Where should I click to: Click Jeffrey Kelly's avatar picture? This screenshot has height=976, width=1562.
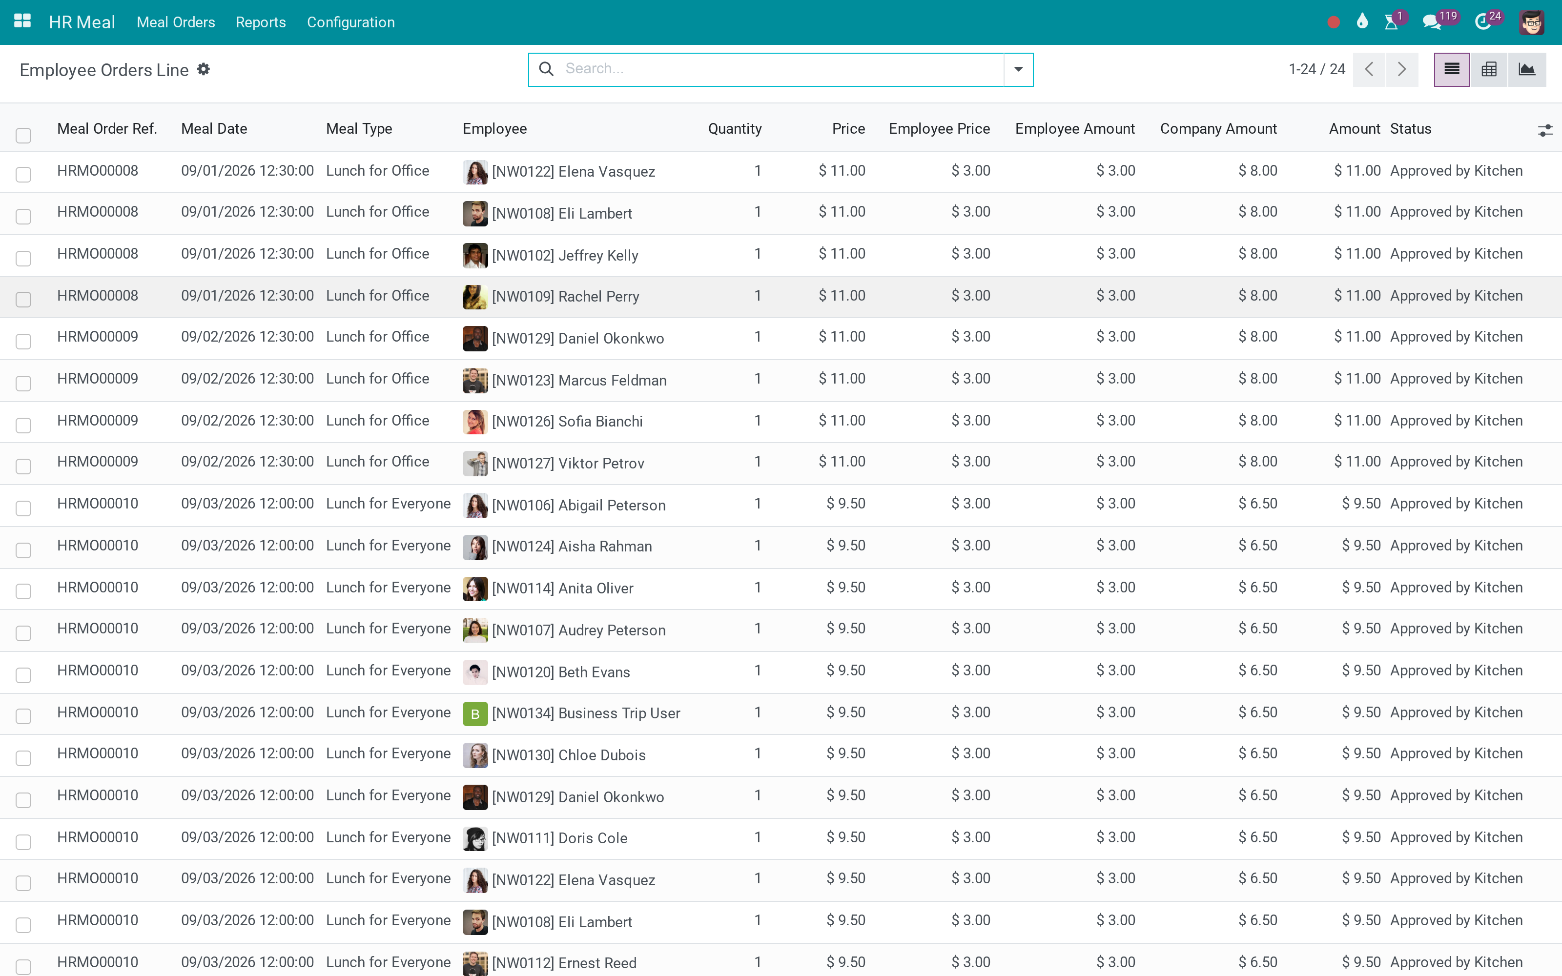point(475,255)
